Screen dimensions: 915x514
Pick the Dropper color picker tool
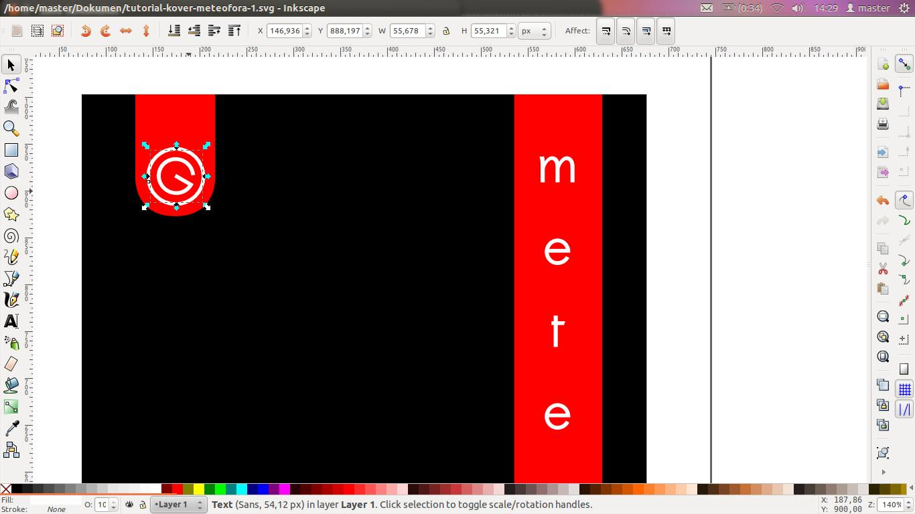coord(11,428)
